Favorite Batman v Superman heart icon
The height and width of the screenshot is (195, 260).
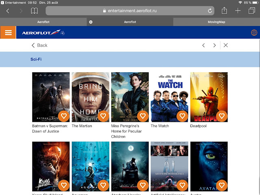click(64, 116)
